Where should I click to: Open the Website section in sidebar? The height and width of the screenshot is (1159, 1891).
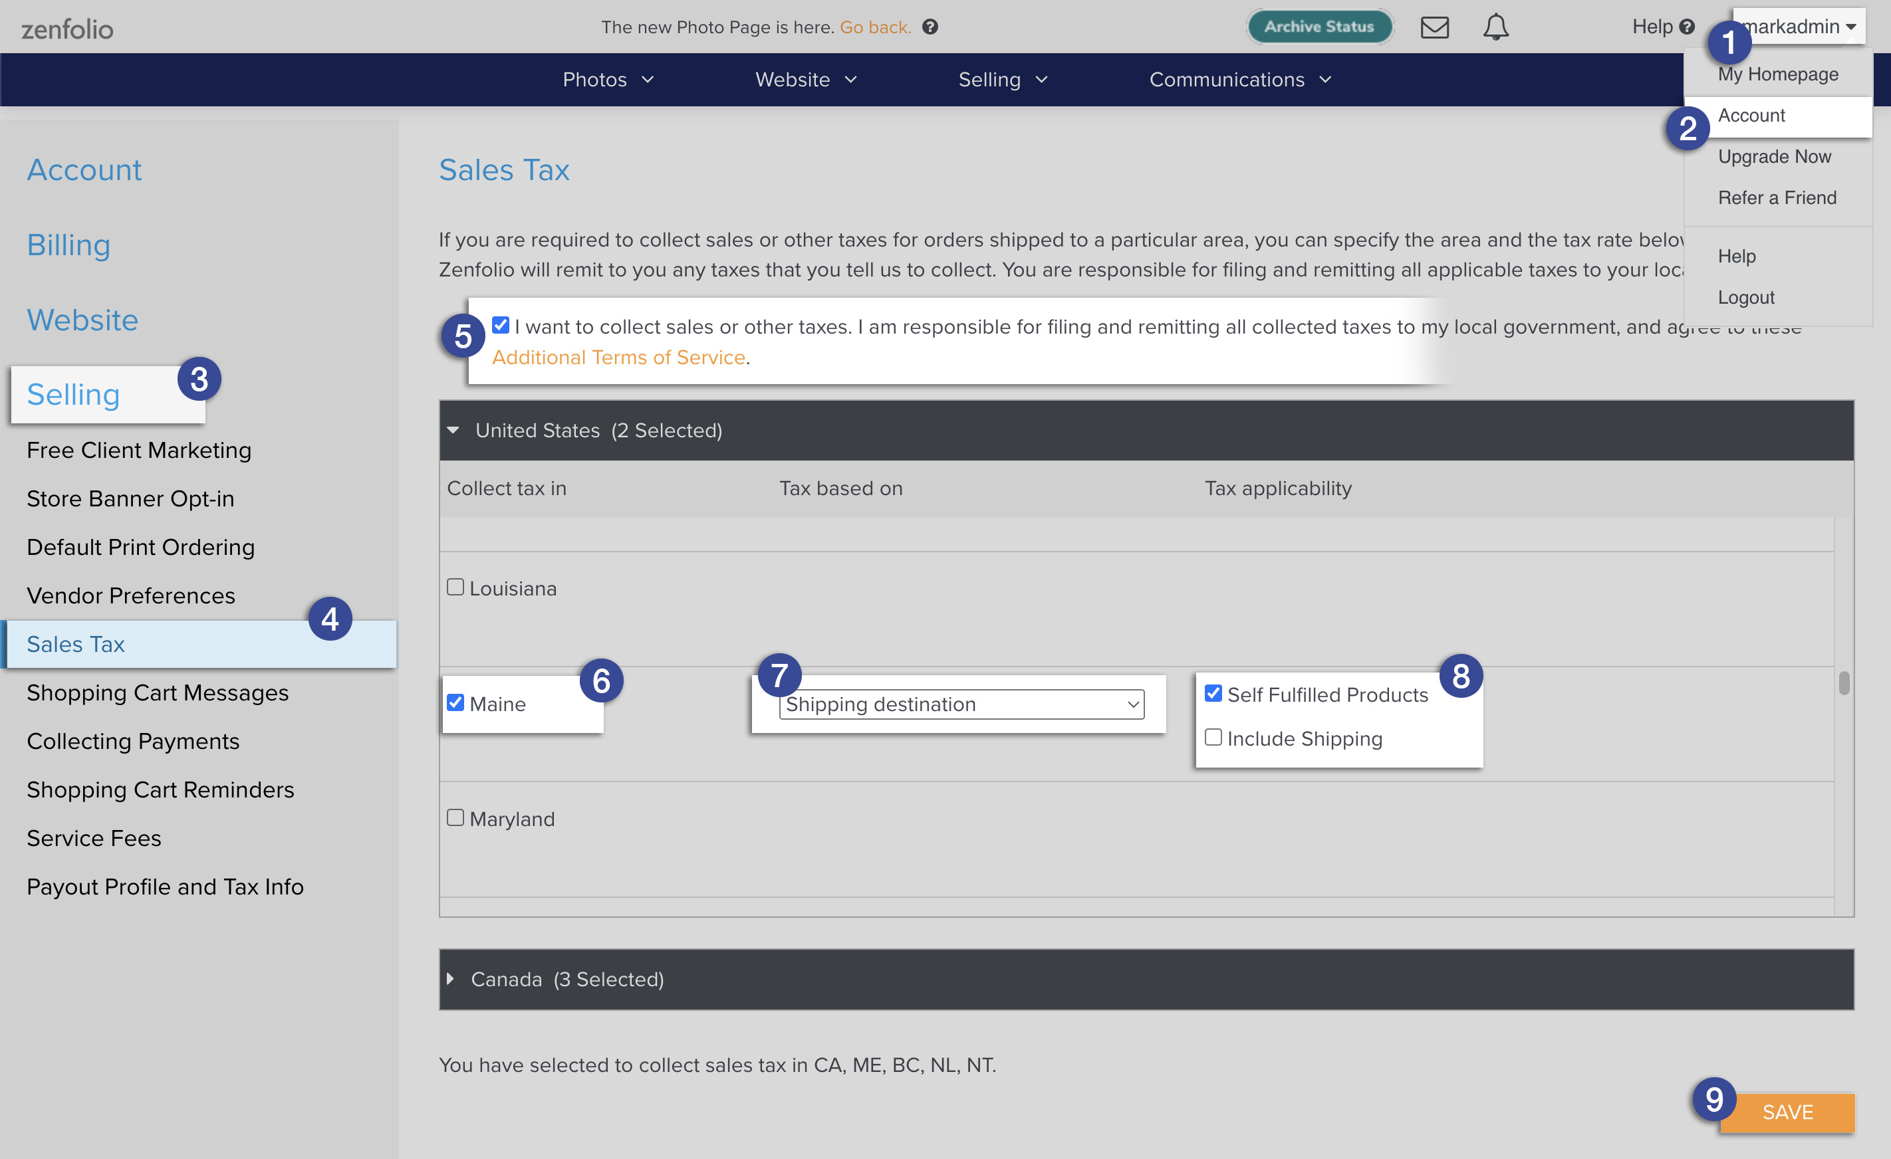tap(82, 320)
